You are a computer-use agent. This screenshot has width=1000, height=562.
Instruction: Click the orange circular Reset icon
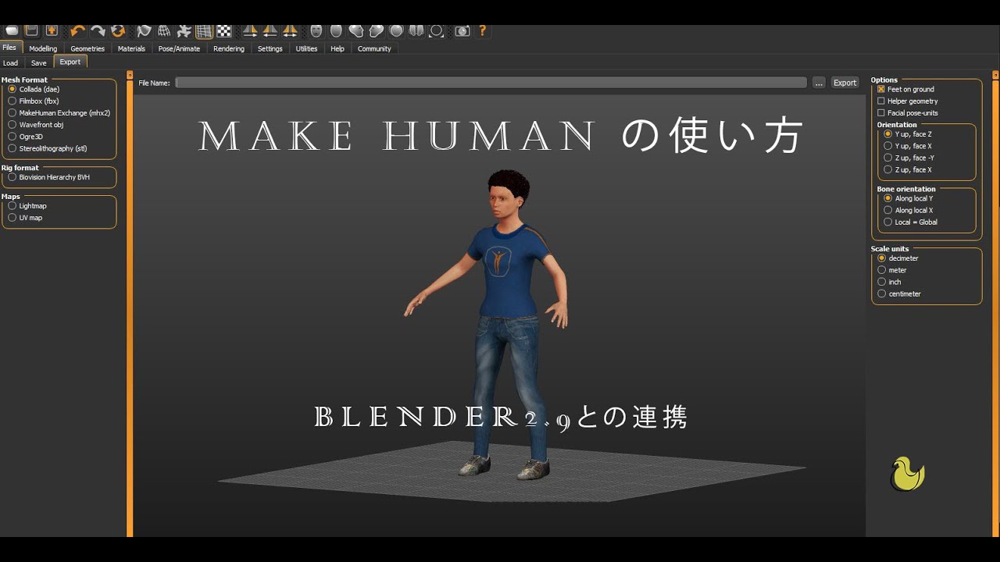(118, 30)
